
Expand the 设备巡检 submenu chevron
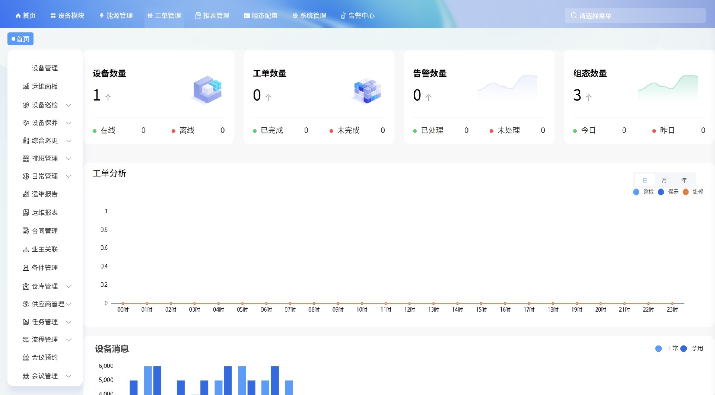point(69,105)
